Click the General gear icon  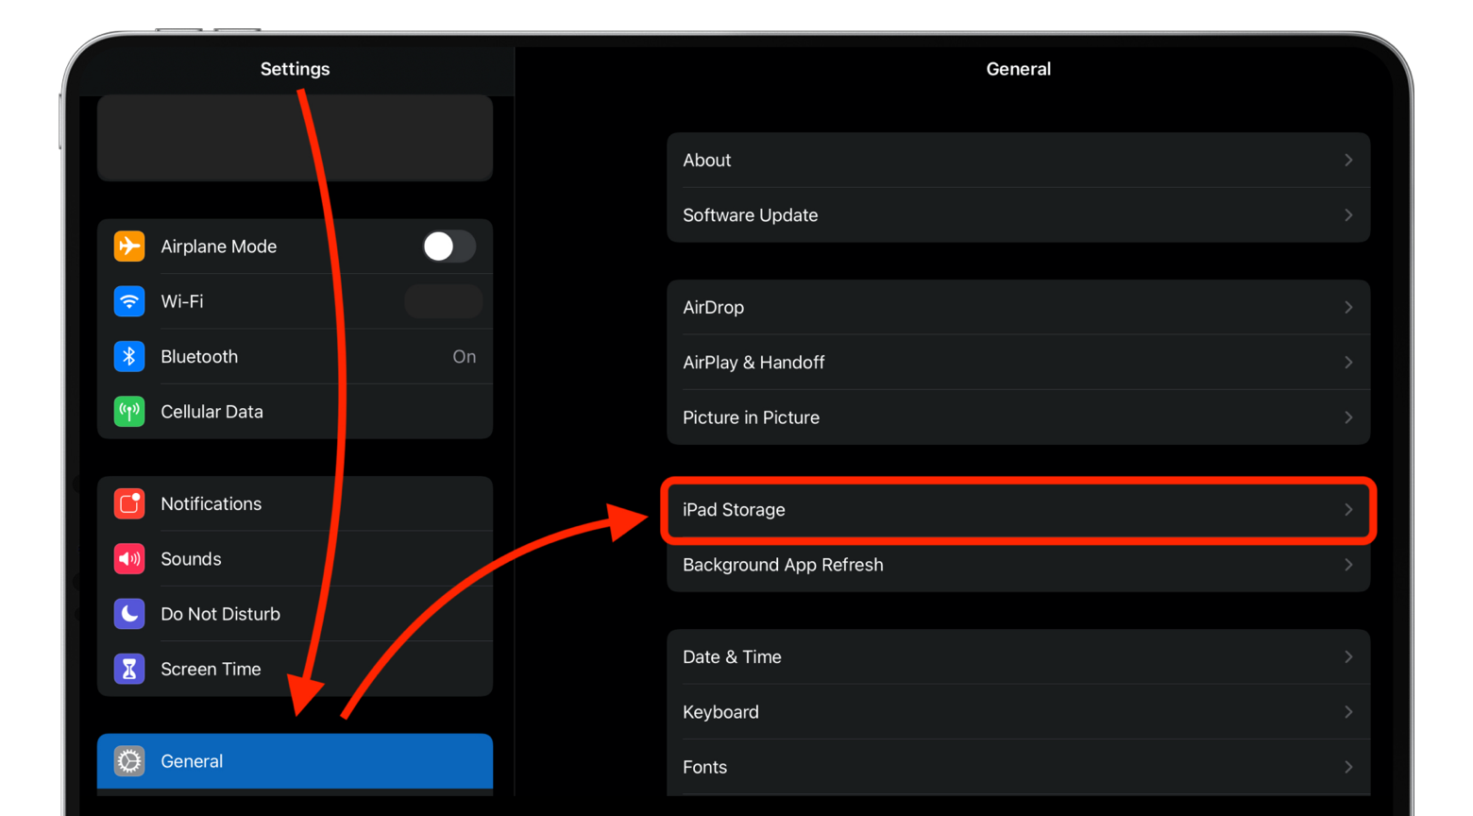tap(129, 761)
